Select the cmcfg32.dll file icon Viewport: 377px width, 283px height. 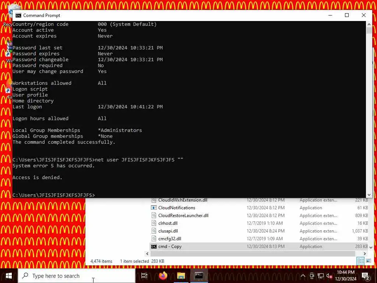[x=154, y=238]
